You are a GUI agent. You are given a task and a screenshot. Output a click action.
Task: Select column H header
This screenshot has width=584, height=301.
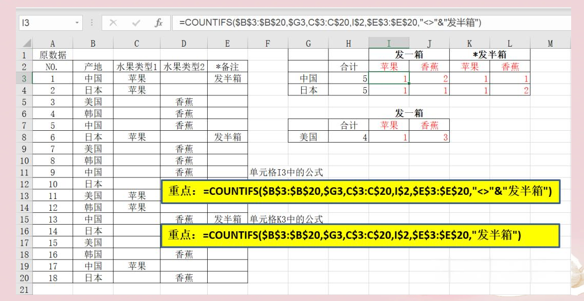(x=348, y=44)
